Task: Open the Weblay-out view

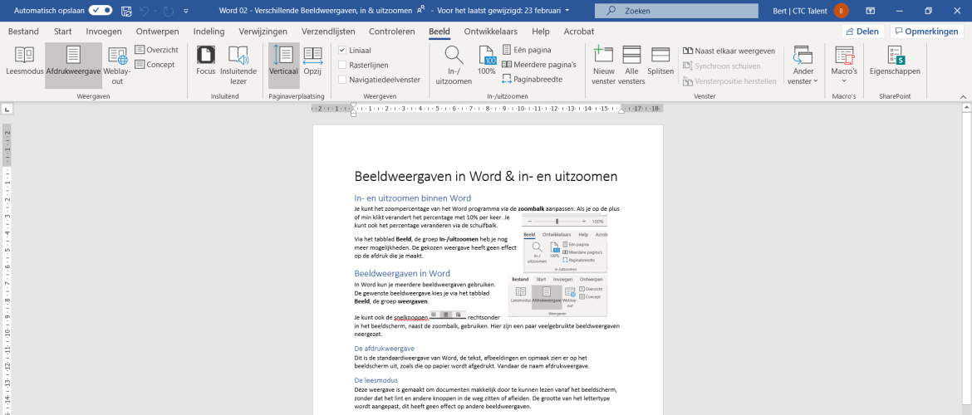Action: (118, 66)
